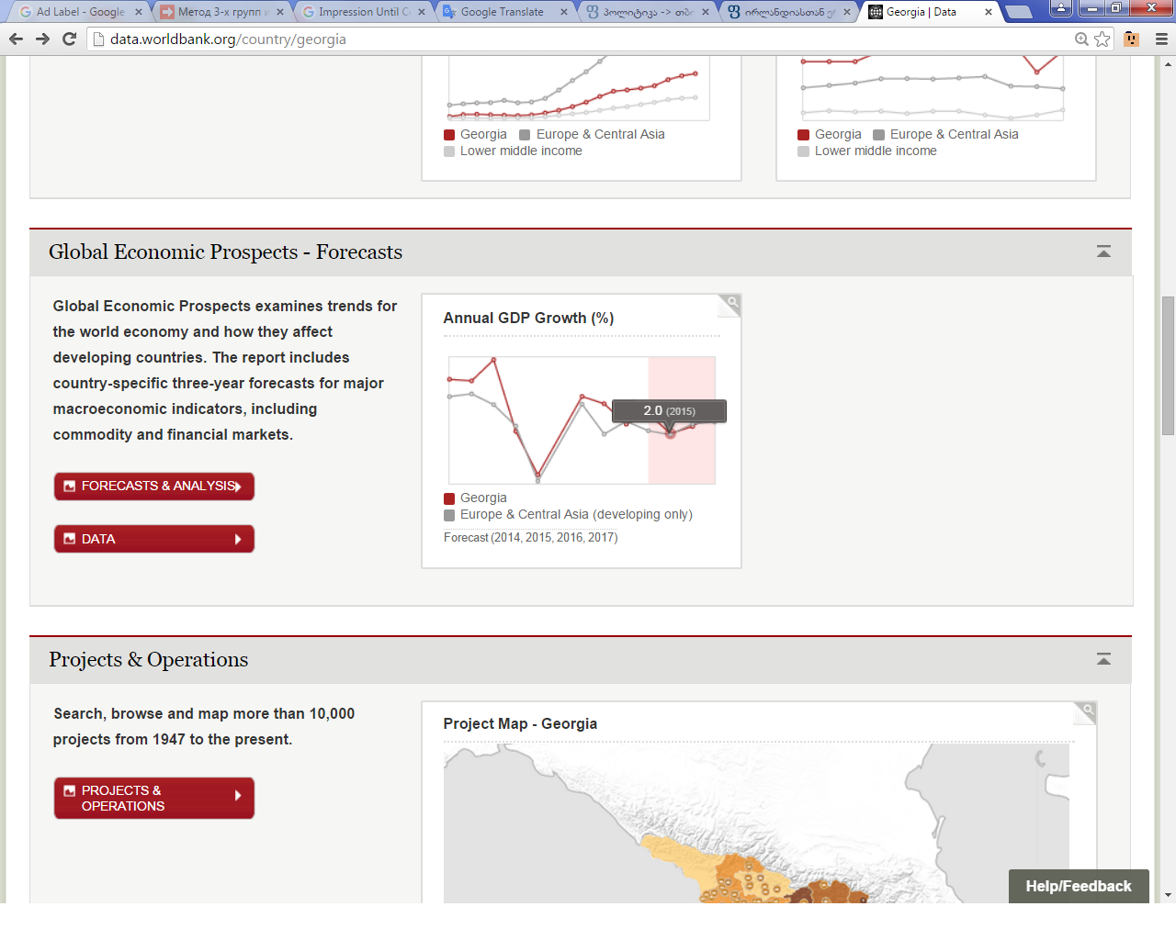Click the Project Map - Georgia title

coord(520,723)
